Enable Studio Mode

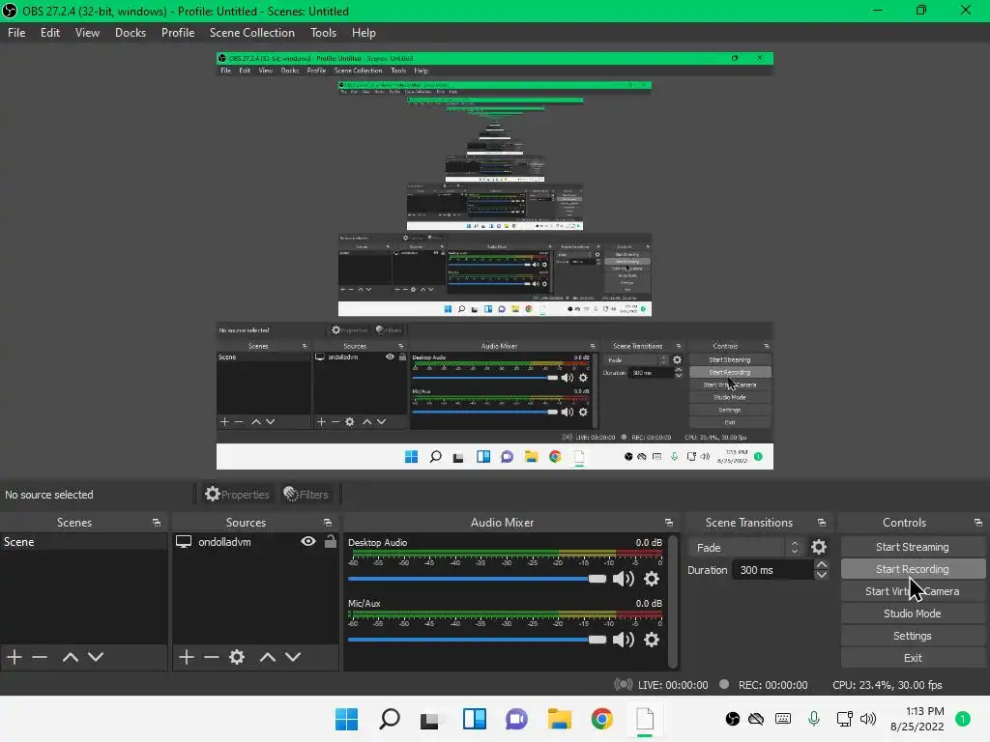(913, 614)
